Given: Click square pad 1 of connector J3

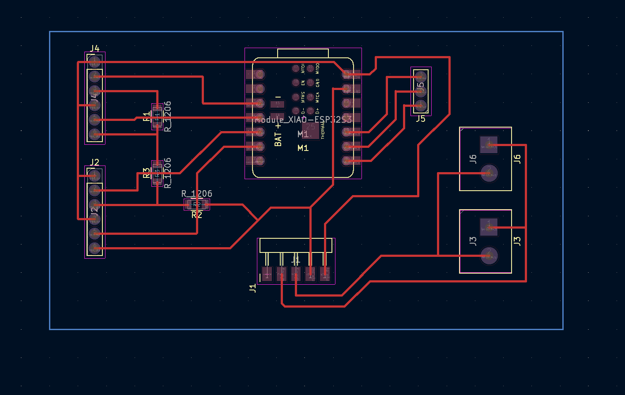Looking at the screenshot, I should coord(489,227).
